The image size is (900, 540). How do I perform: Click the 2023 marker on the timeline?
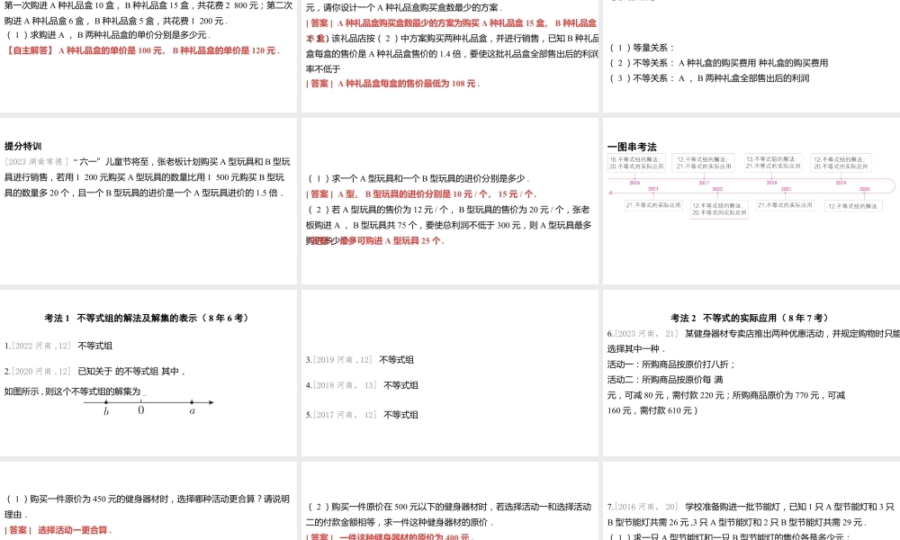(652, 189)
